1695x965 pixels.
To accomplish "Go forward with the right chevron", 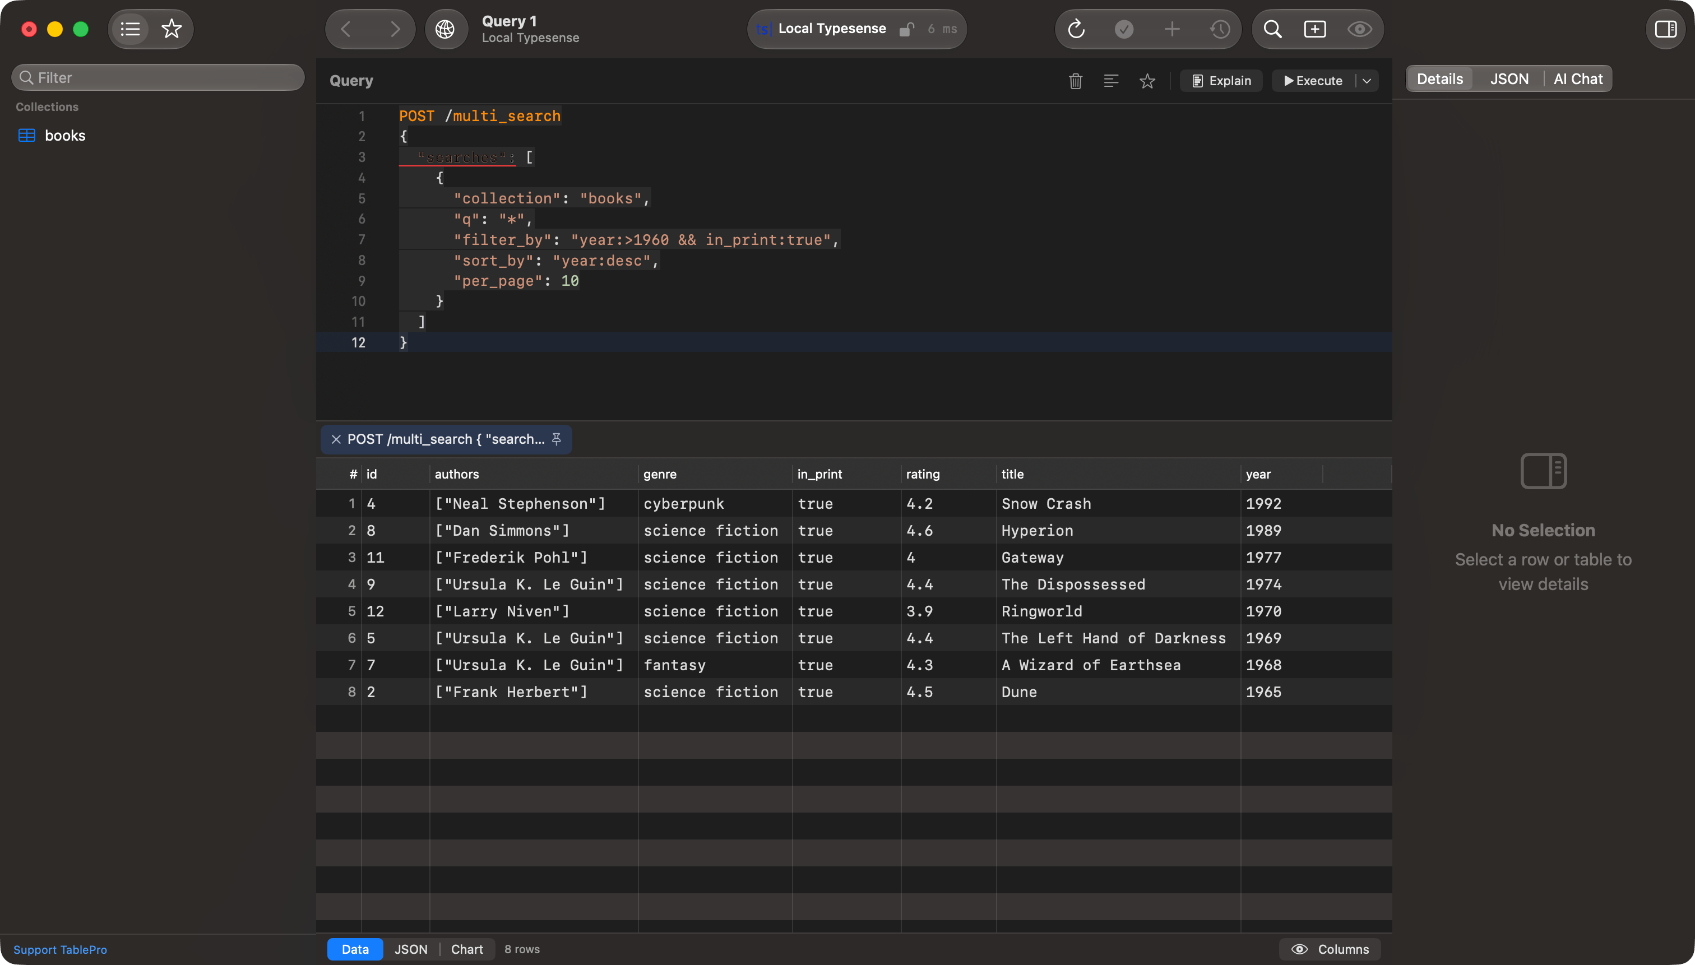I will pyautogui.click(x=395, y=29).
